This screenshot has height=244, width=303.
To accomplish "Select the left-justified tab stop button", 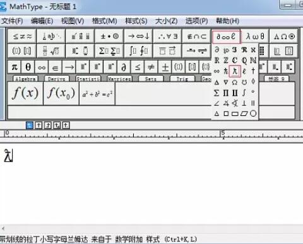I will pos(30,125).
